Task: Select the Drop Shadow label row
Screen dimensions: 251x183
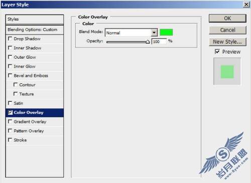Action: click(x=35, y=39)
